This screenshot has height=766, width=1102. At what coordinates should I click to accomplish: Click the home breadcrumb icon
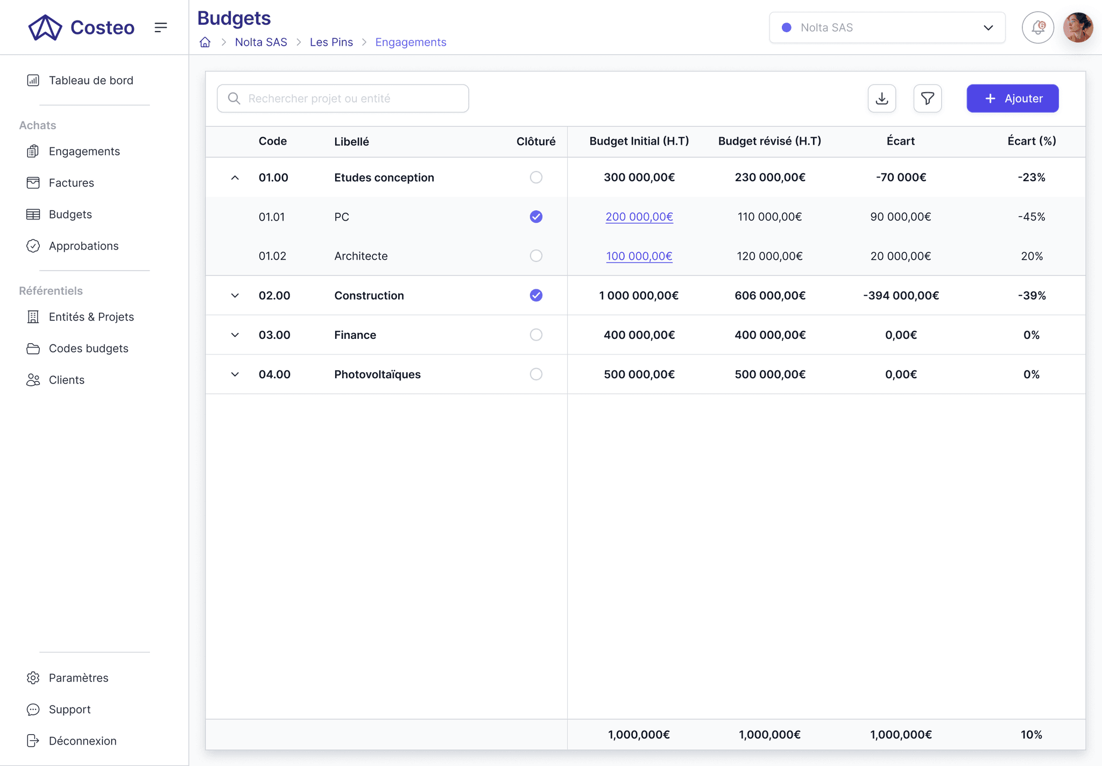point(205,42)
